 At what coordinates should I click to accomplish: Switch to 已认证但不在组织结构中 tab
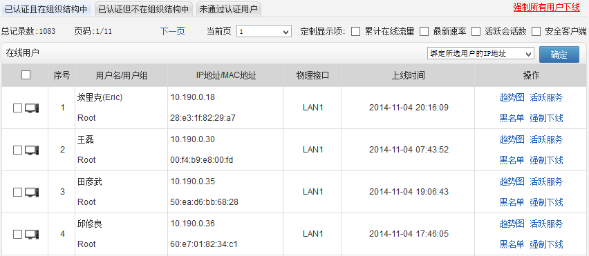(x=144, y=10)
